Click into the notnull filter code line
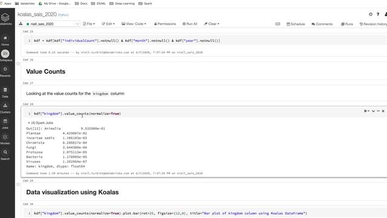The width and height of the screenshot is (387, 218). coord(127,41)
